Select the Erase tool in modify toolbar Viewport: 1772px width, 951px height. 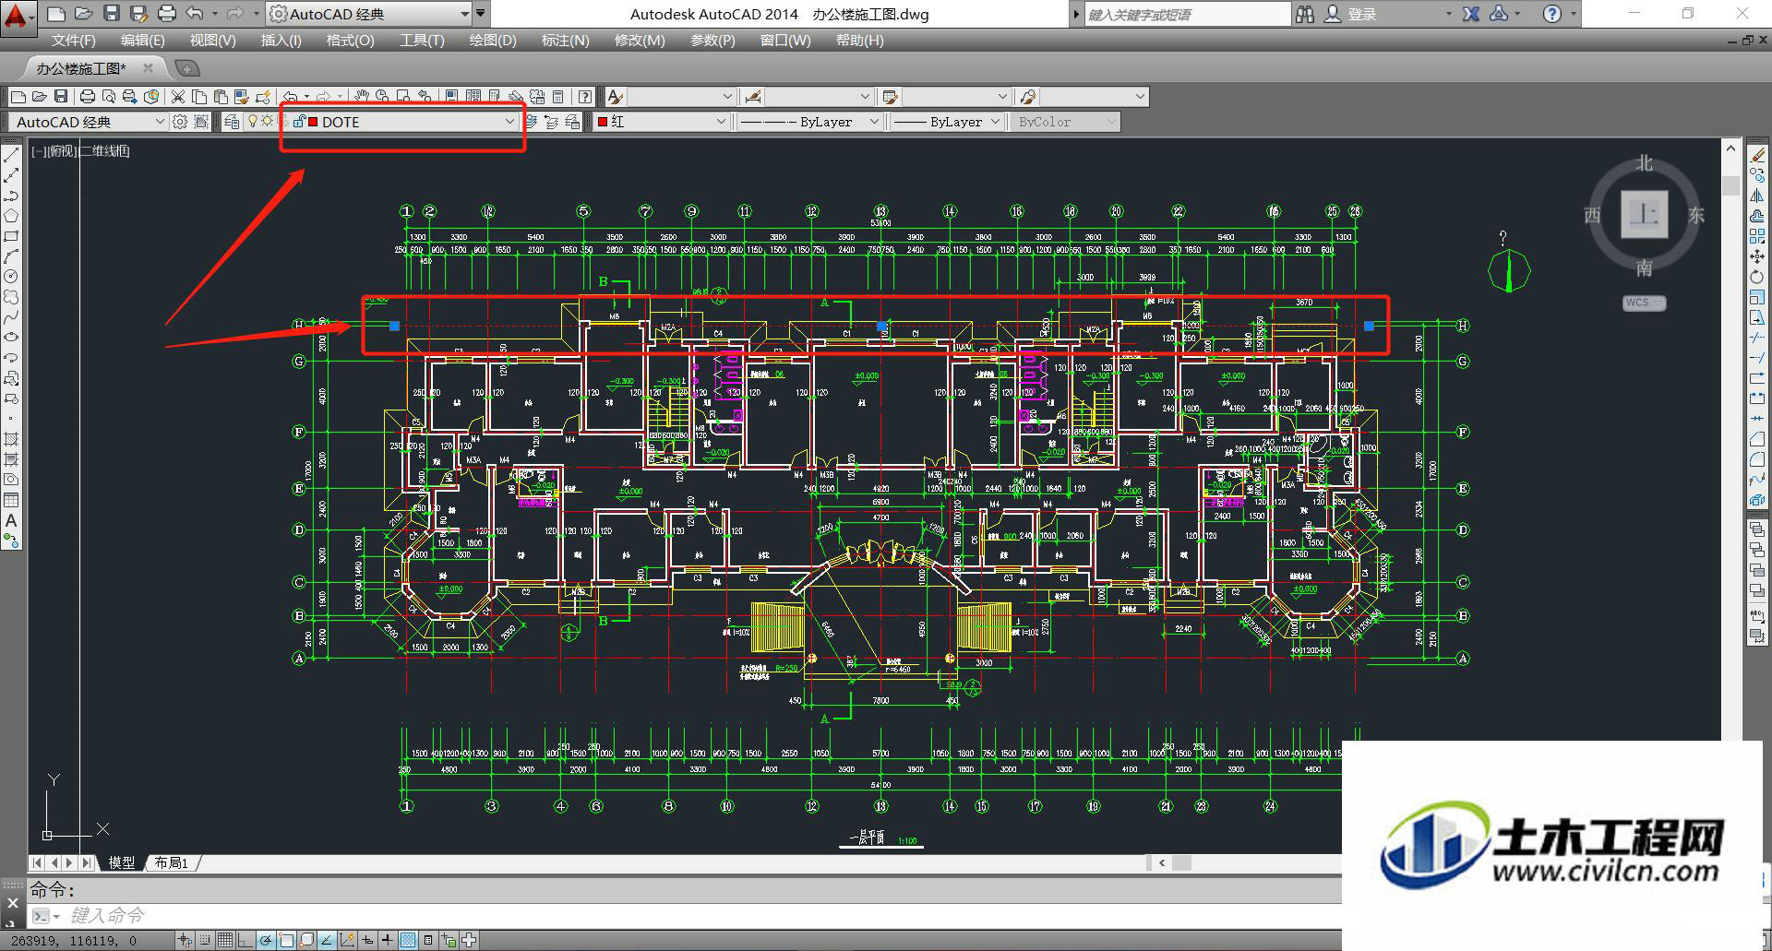1757,155
